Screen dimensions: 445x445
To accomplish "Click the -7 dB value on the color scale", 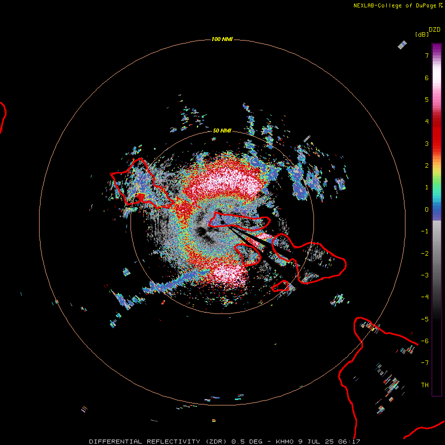I will [x=425, y=363].
